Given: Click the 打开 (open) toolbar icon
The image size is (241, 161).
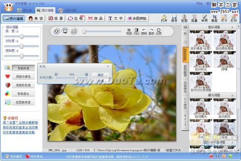Looking at the screenshot, I should 164,19.
